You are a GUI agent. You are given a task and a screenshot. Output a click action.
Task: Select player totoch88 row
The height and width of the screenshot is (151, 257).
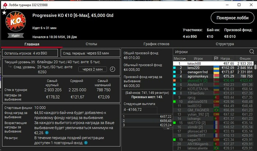pos(213,64)
